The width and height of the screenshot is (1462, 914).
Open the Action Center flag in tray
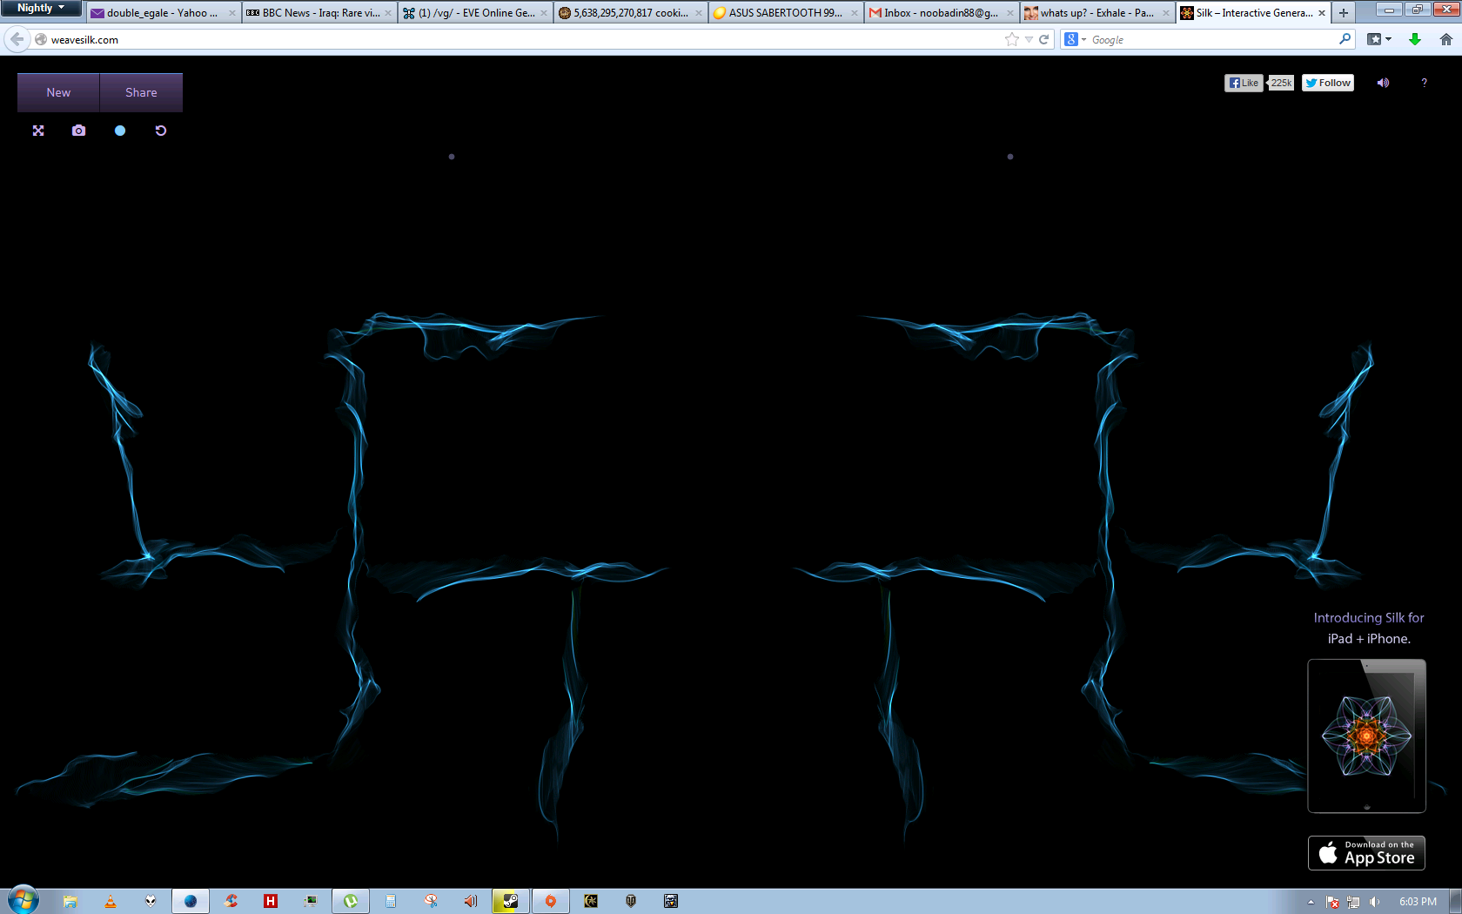pyautogui.click(x=1332, y=902)
